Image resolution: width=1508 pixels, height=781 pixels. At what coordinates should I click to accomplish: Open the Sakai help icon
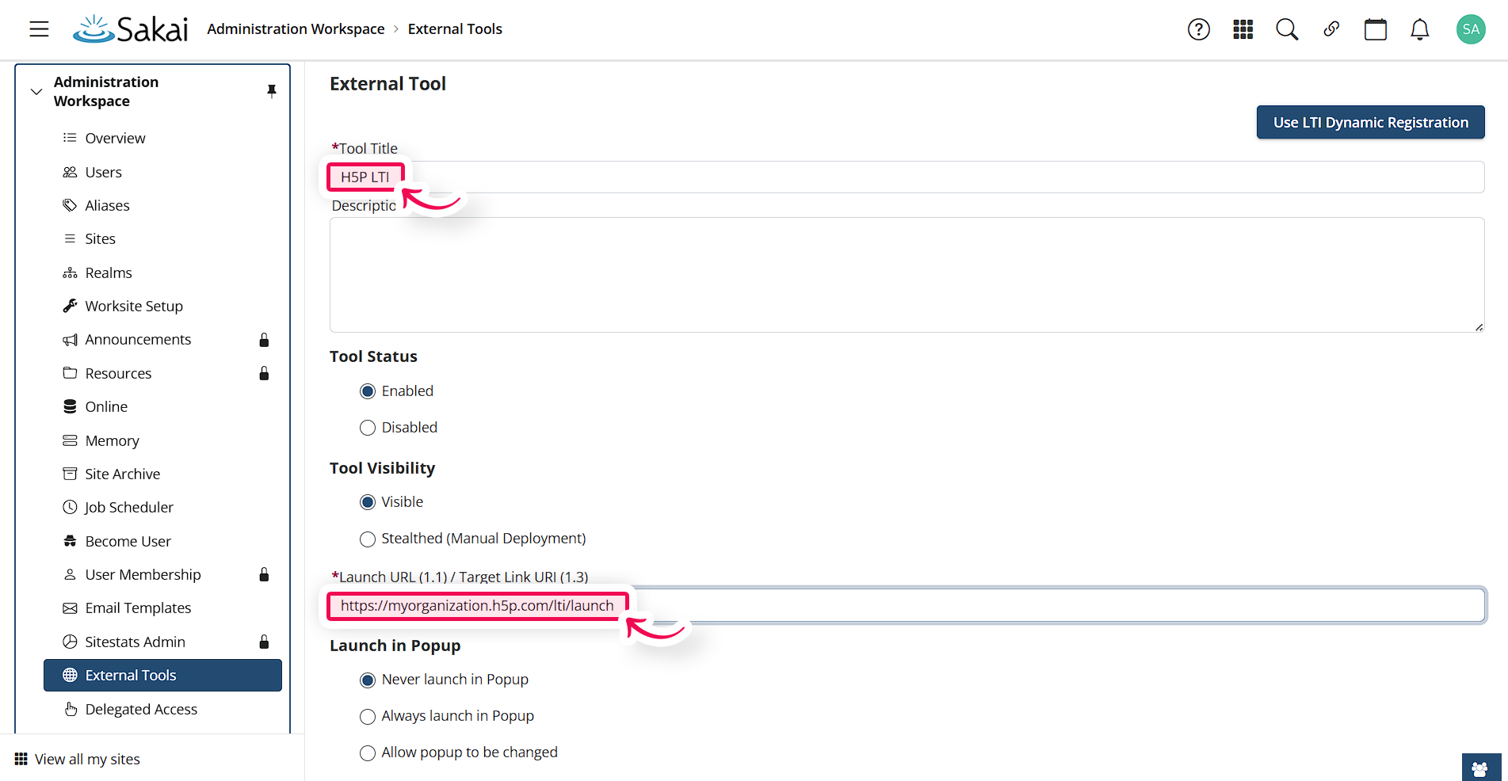(1198, 29)
